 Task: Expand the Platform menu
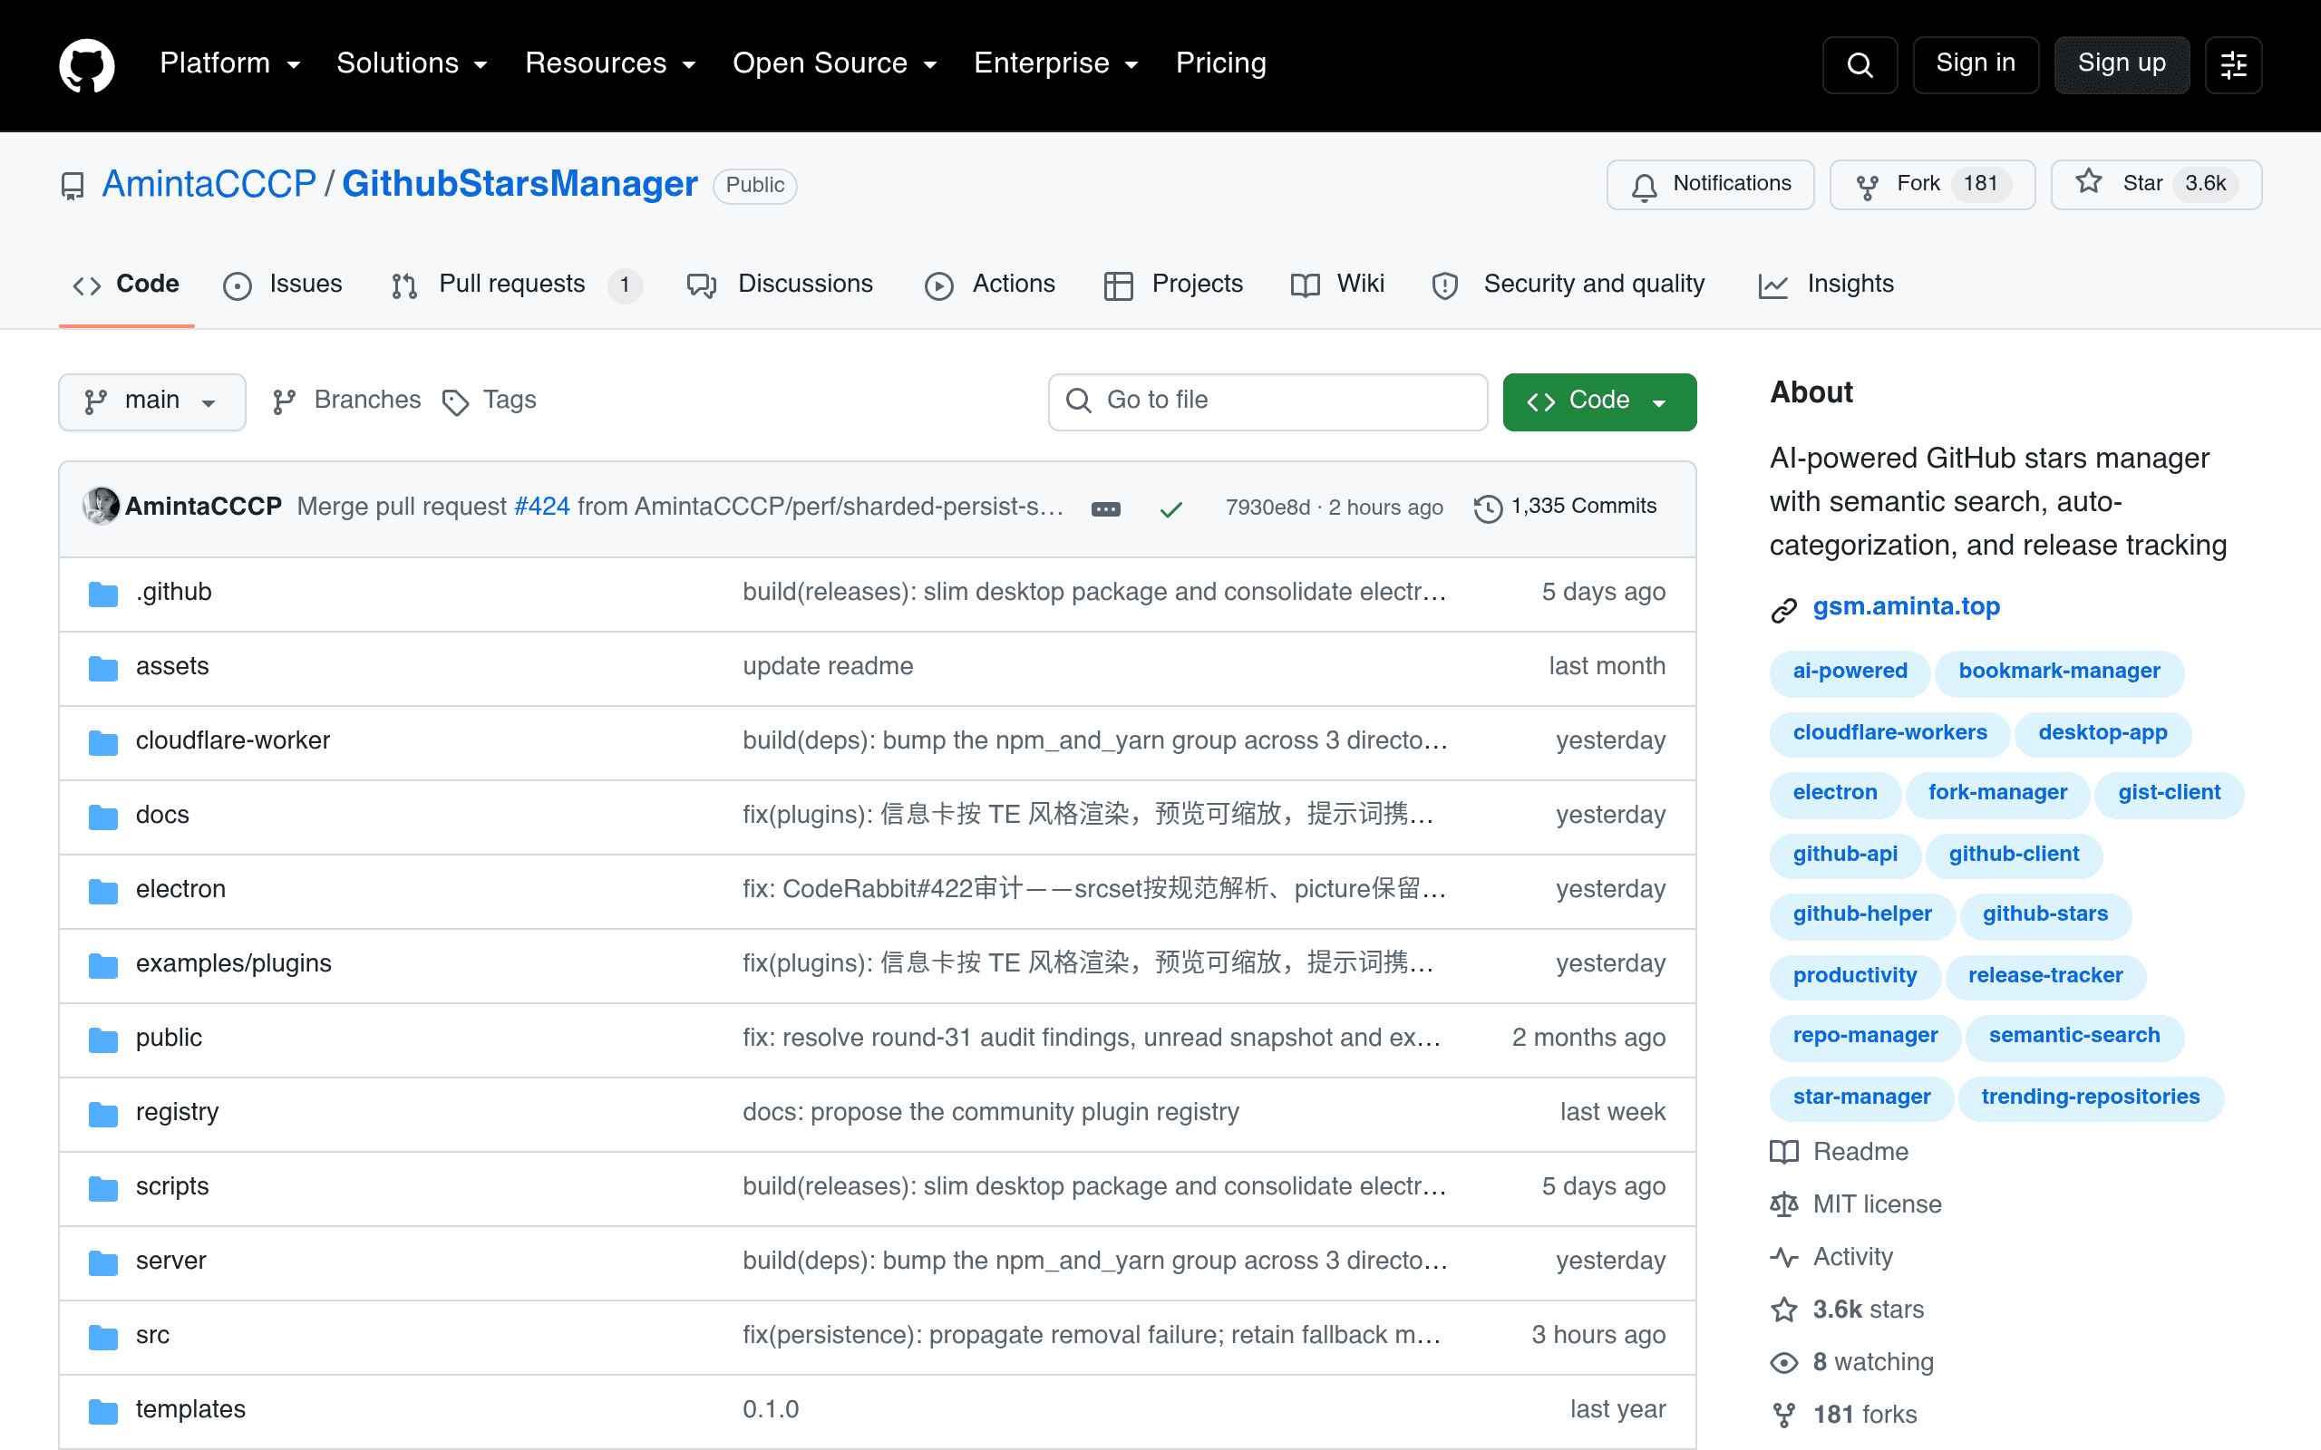230,63
